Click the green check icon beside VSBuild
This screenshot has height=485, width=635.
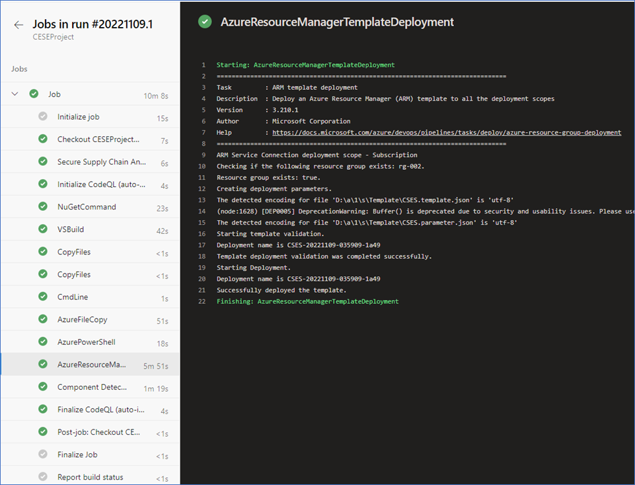coord(43,229)
